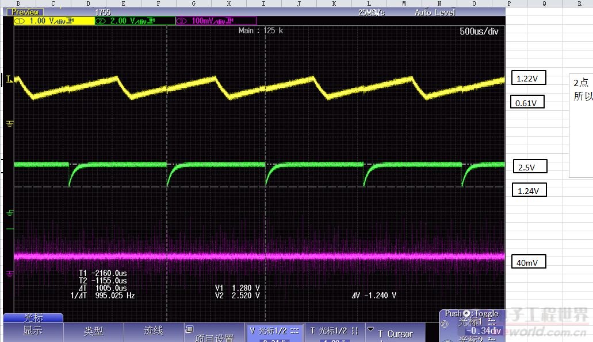Select Excel column J header

[299, 3]
